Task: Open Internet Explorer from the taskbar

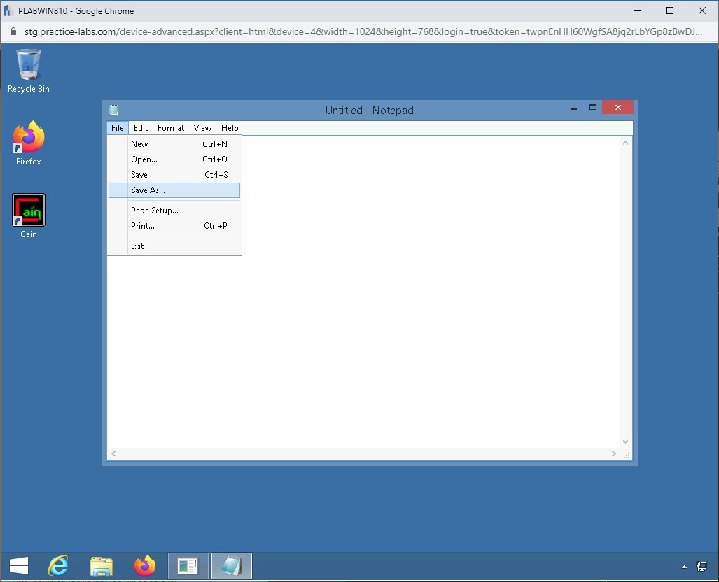Action: [58, 566]
